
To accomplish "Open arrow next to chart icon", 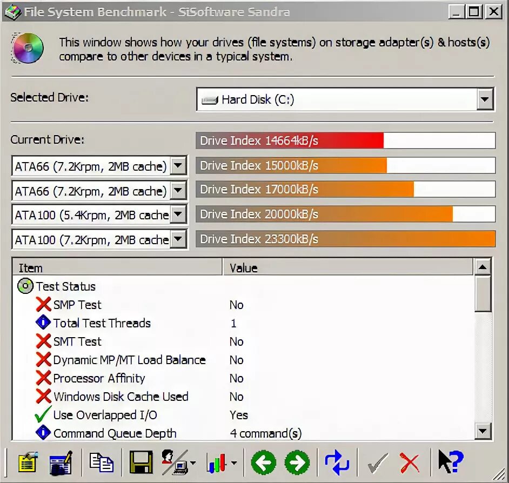I will [x=234, y=463].
